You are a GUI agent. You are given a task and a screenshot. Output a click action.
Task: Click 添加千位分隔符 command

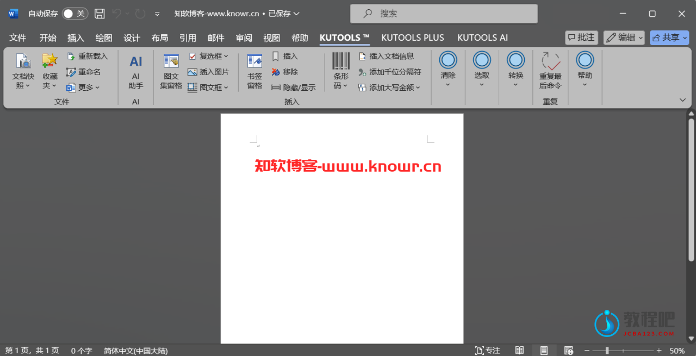[x=389, y=72]
